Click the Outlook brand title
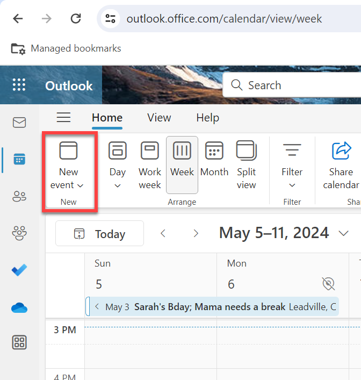 [x=69, y=86]
